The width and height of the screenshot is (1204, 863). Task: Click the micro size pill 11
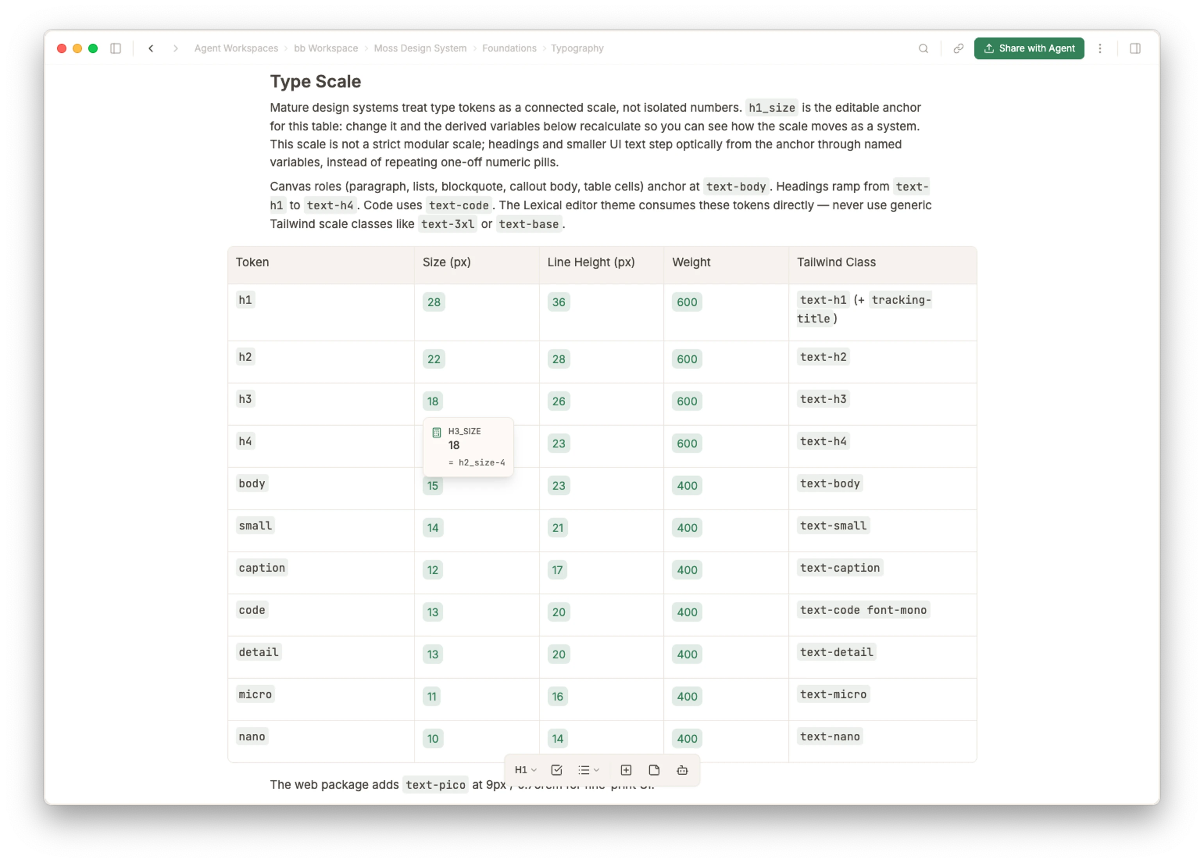tap(432, 696)
